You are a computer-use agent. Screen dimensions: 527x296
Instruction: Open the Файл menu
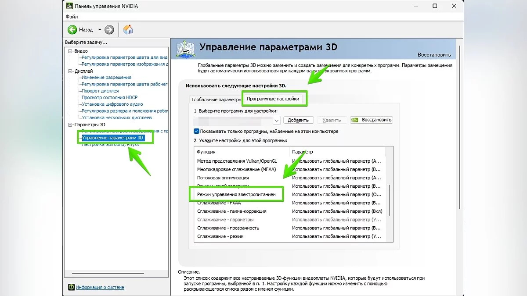tap(72, 17)
